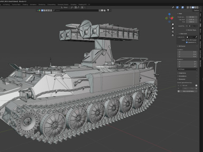Screen dimensions: 203x152
Task: Toggle X-ray mode icon
Action: (188, 7)
